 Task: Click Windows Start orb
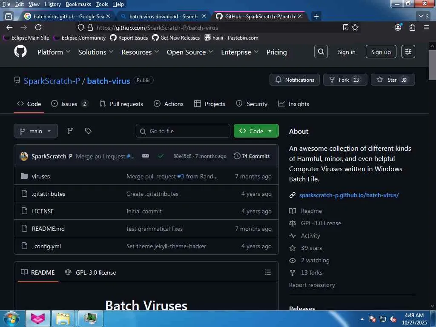(11, 318)
